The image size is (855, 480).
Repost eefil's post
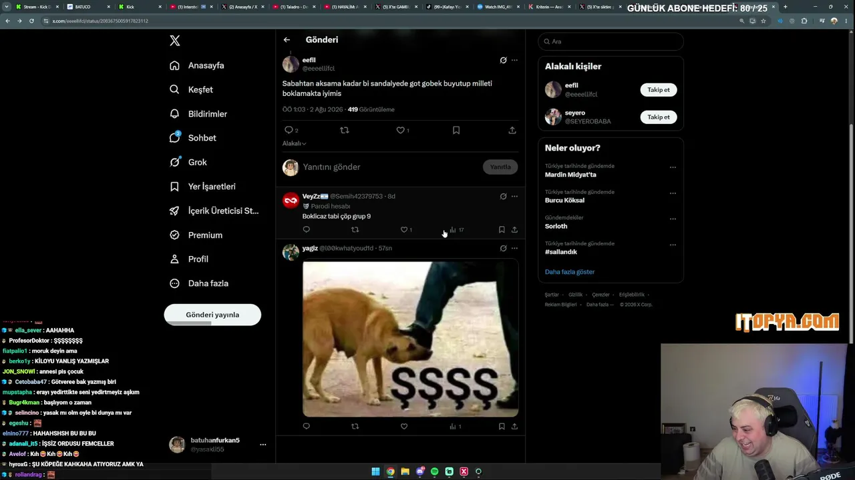pyautogui.click(x=345, y=130)
